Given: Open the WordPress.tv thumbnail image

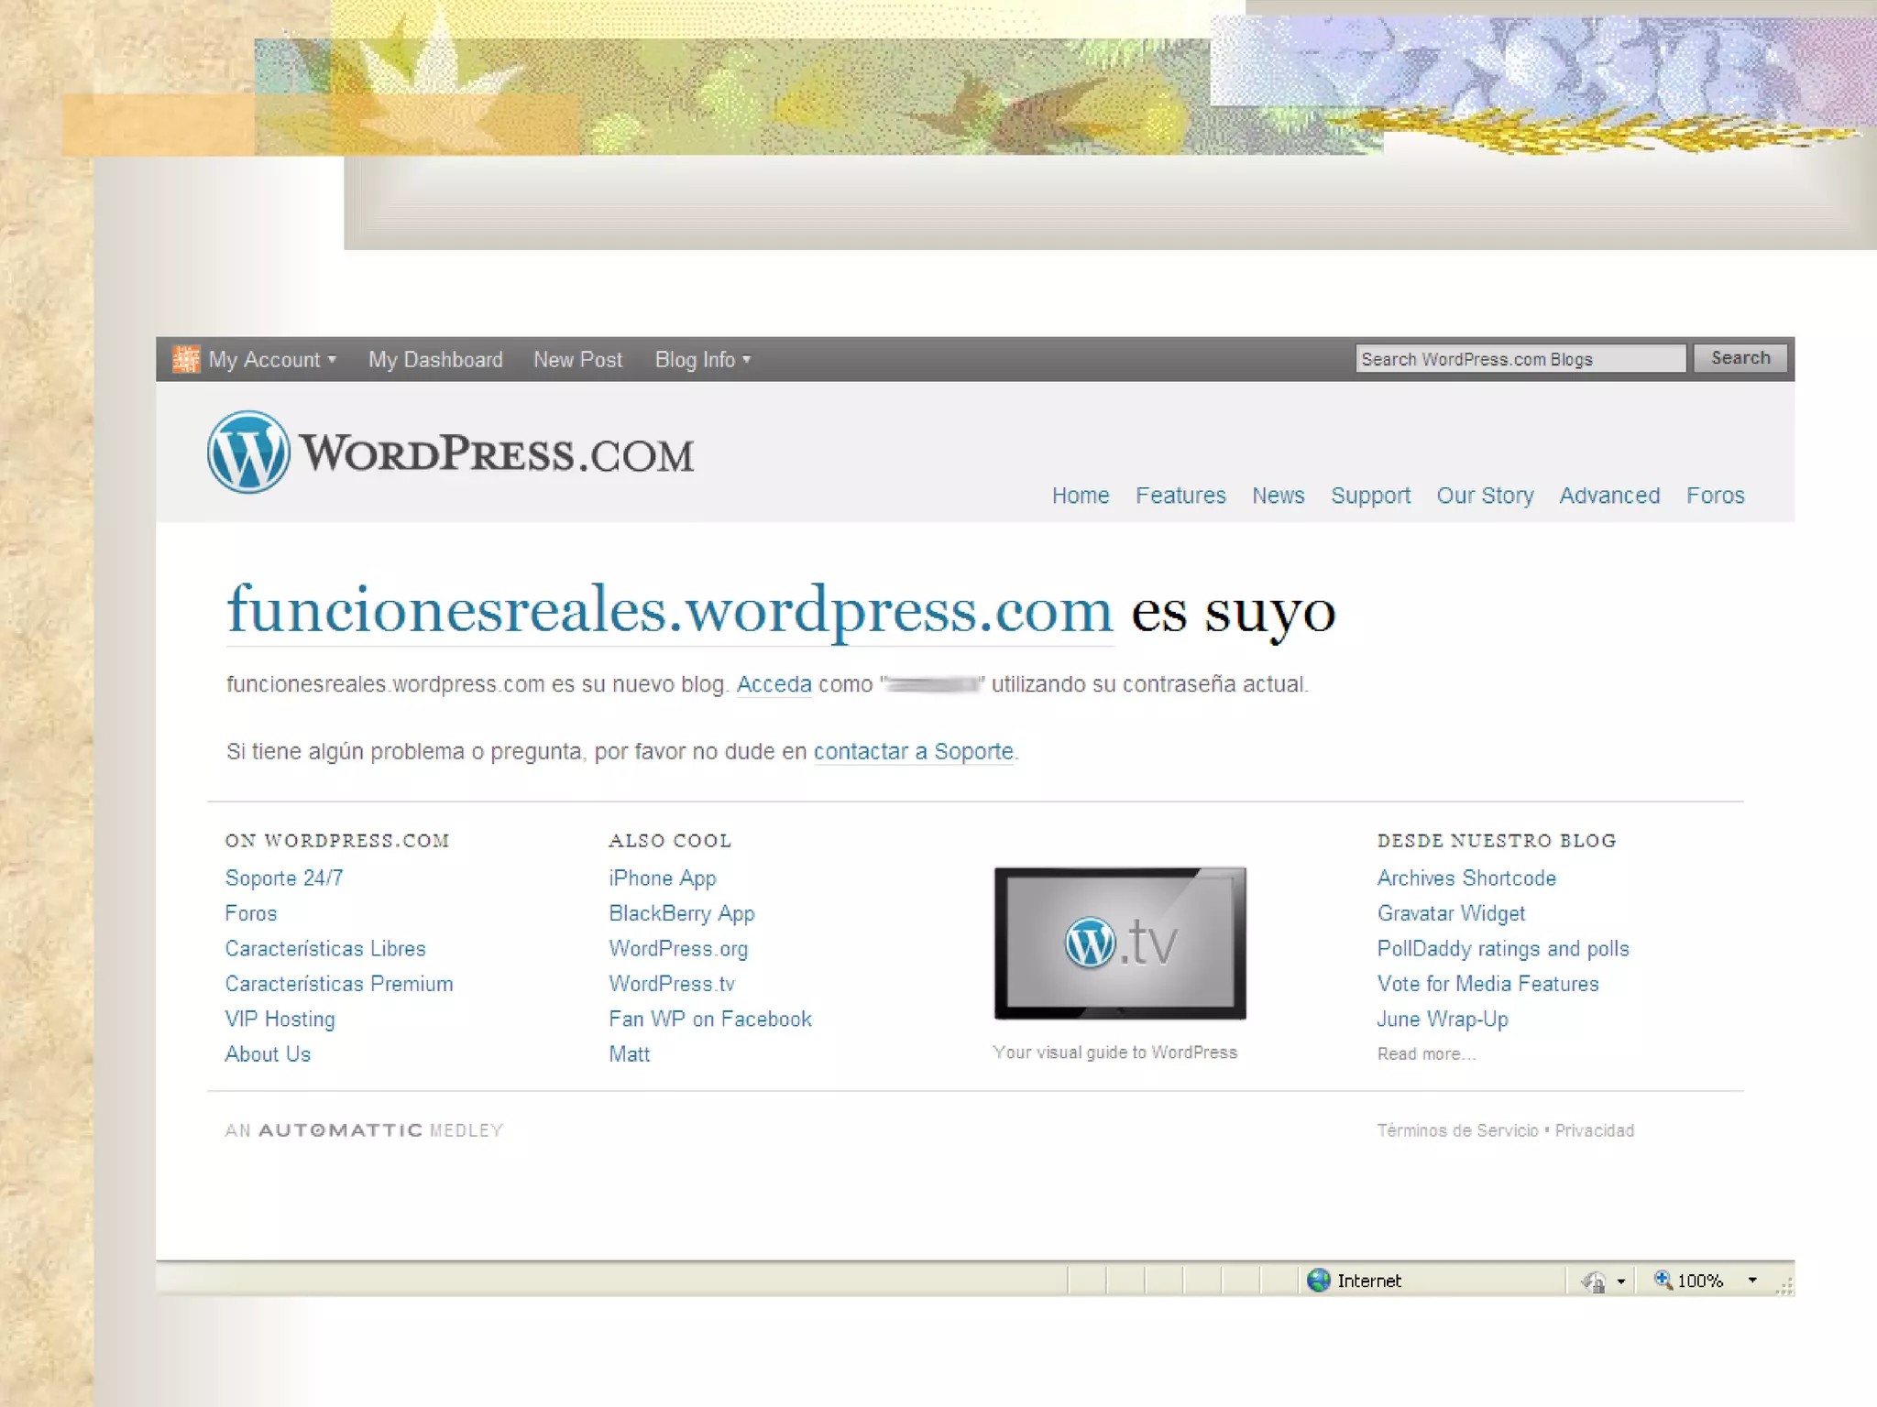Looking at the screenshot, I should tap(1119, 943).
